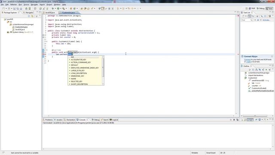Open the Refactor menu
This screenshot has height=155, width=275.
tap(13, 5)
